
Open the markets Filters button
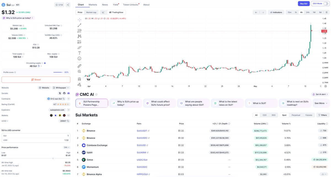click(323, 115)
